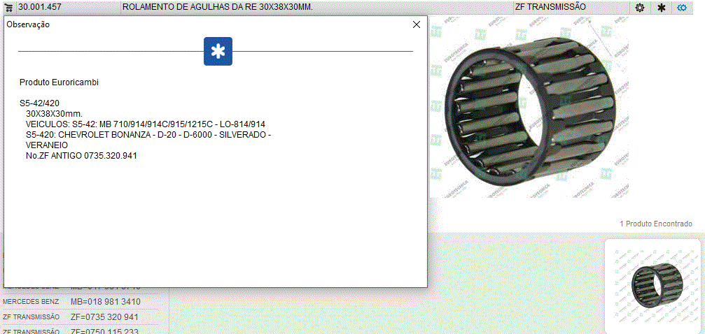Click the 'Produto Euroricambi' text in dialog

click(x=59, y=82)
